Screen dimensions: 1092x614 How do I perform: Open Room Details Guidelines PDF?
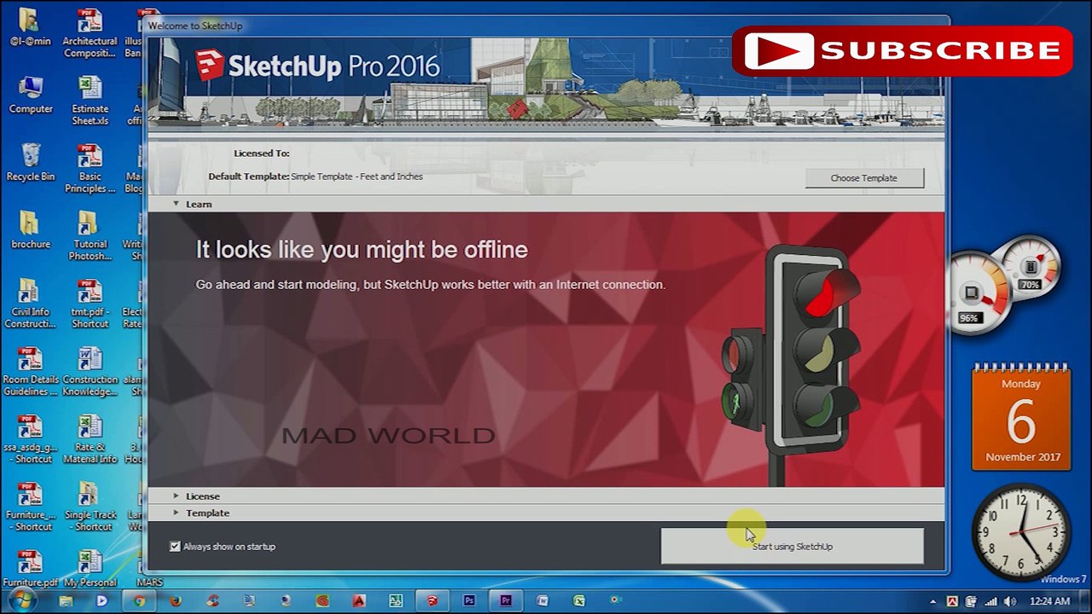click(31, 371)
